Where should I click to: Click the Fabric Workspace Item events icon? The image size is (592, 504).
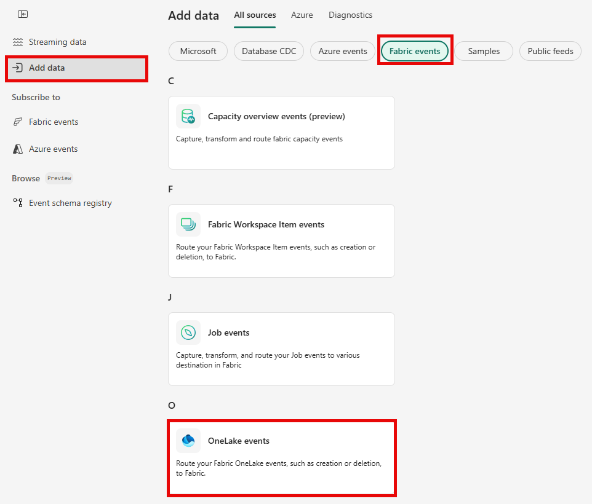[188, 224]
